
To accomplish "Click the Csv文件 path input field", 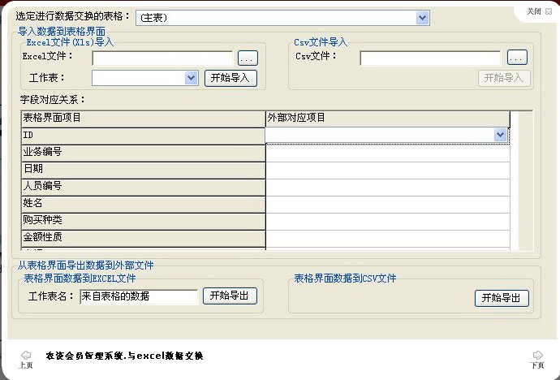I will 430,58.
